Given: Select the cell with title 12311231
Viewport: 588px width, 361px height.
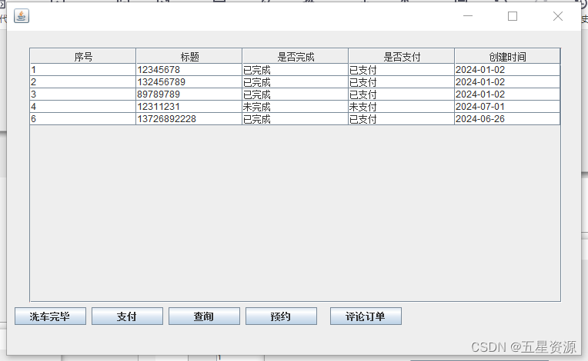Looking at the screenshot, I should (x=189, y=107).
